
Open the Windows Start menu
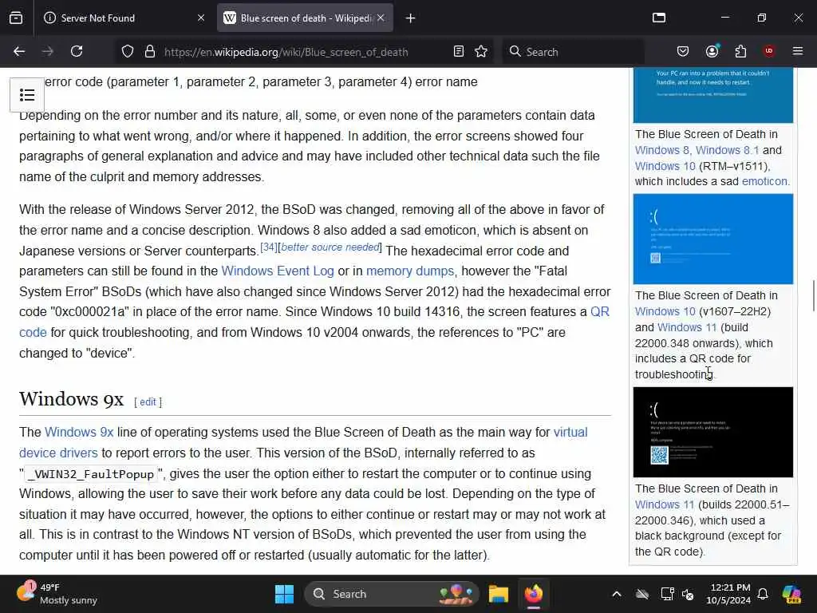[x=285, y=594]
